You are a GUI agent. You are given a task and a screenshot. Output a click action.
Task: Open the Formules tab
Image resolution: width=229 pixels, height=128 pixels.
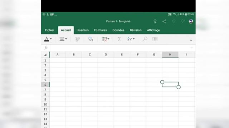pos(100,30)
